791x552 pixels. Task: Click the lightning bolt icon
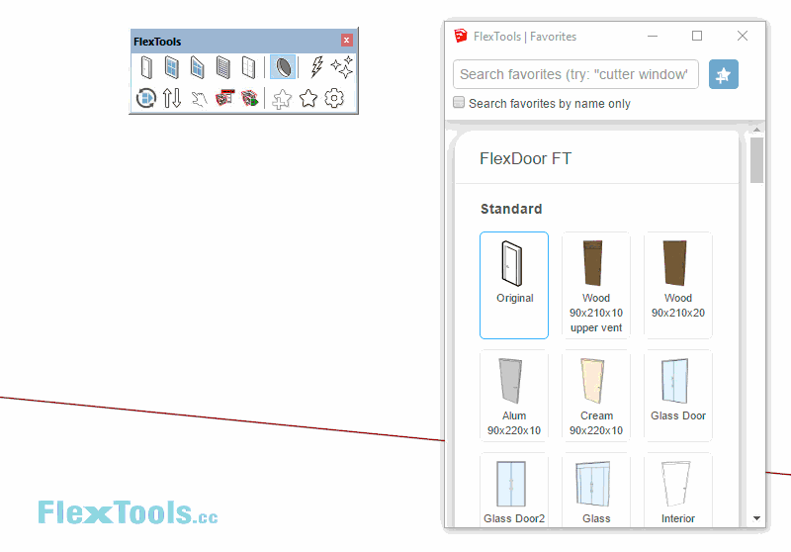(x=316, y=67)
